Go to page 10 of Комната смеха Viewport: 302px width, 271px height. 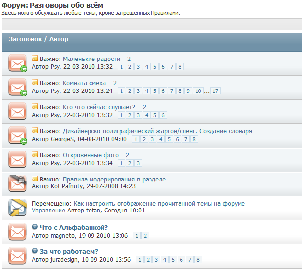tap(198, 91)
